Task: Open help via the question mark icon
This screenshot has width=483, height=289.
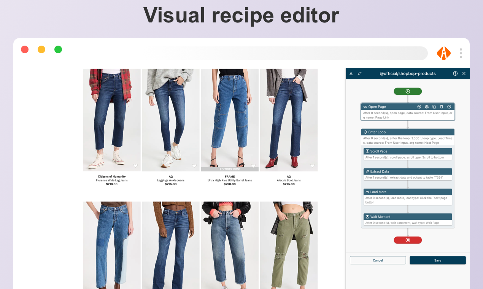Action: tap(455, 73)
